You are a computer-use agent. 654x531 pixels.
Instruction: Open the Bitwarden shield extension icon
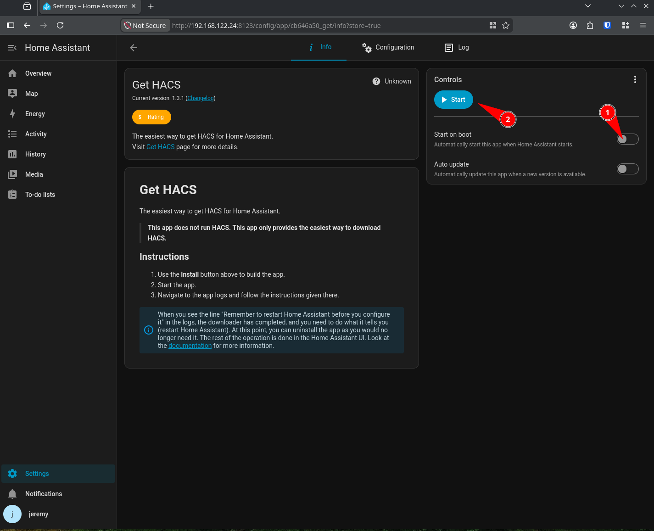[x=607, y=25]
